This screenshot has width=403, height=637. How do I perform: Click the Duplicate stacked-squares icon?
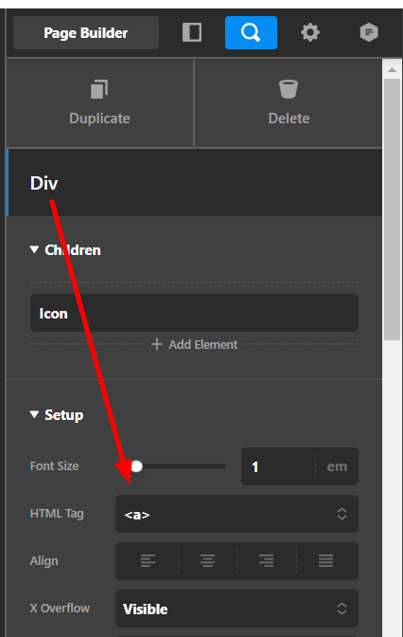coord(99,89)
